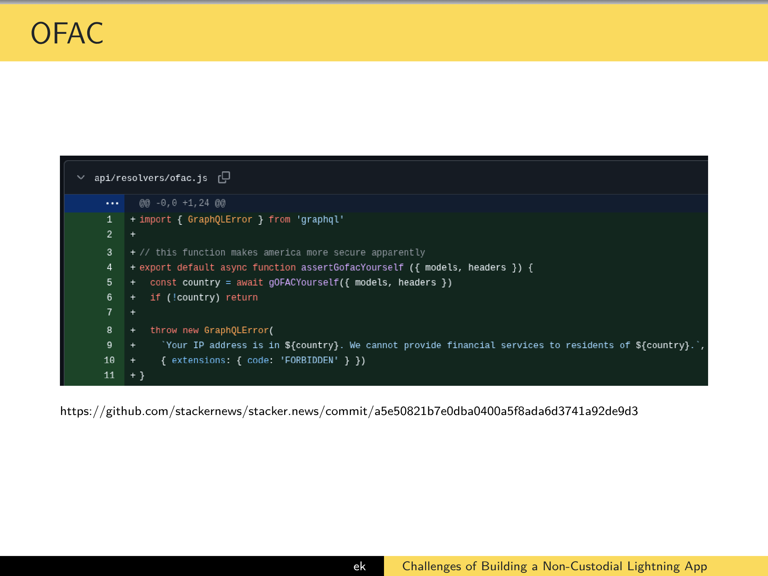Image resolution: width=768 pixels, height=576 pixels.
Task: Click the author name ek in footer
Action: pos(359,566)
